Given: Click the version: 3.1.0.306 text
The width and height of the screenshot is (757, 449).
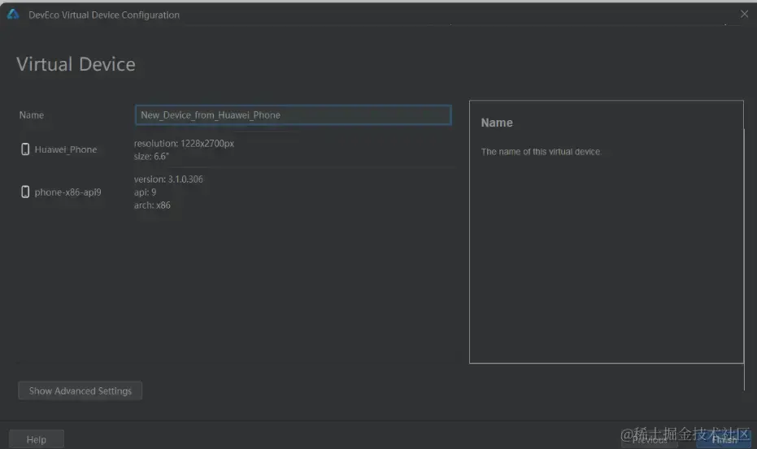Looking at the screenshot, I should (x=168, y=179).
